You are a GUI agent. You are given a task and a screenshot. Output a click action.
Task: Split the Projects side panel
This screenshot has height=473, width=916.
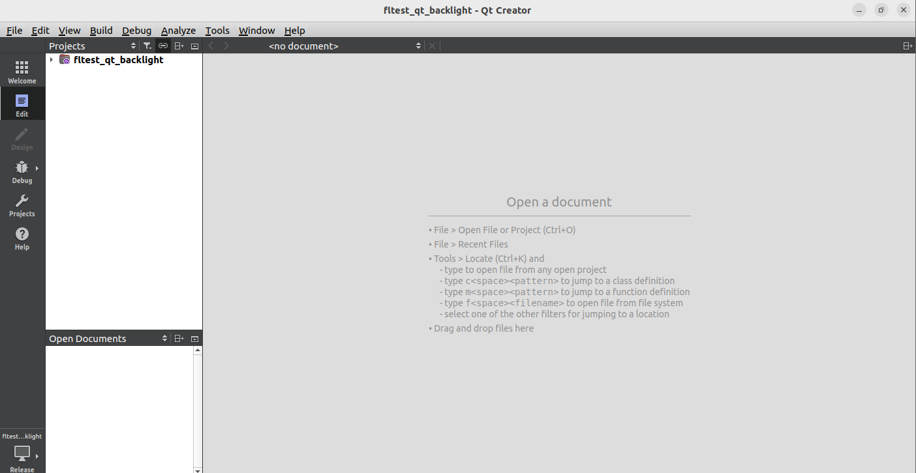pos(179,46)
